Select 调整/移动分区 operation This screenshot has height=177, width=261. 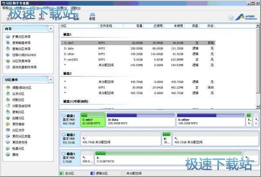pos(19,88)
